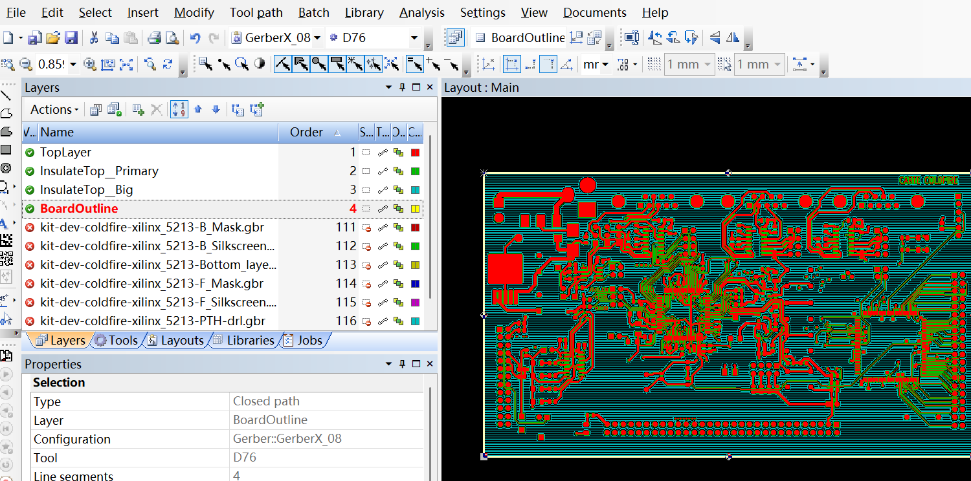This screenshot has width=971, height=481.
Task: Open the grid spacing 1 mm dropdown
Action: click(x=707, y=64)
